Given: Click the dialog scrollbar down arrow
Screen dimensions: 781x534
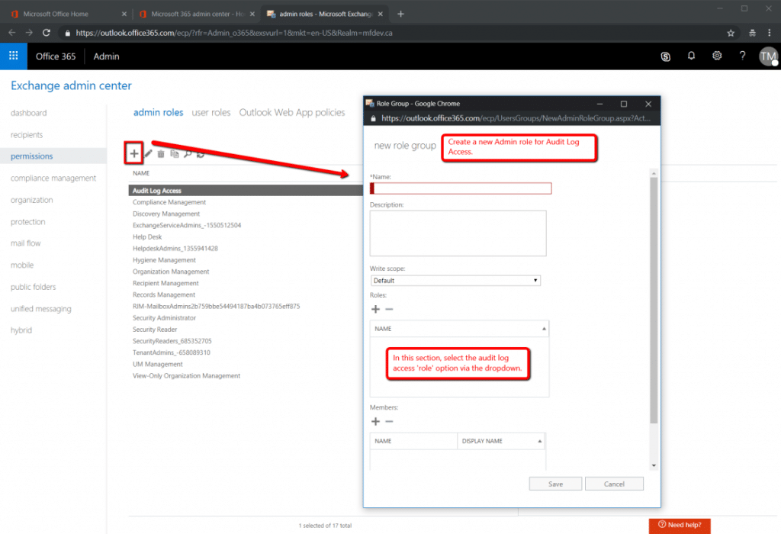Looking at the screenshot, I should tap(654, 466).
